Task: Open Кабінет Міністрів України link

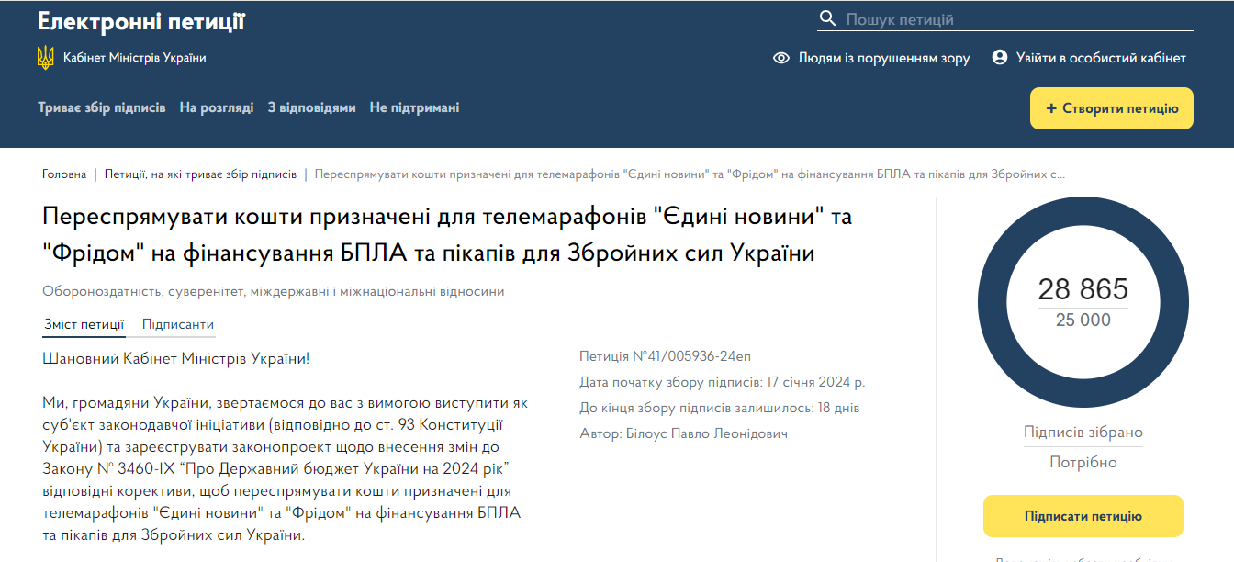Action: point(134,58)
